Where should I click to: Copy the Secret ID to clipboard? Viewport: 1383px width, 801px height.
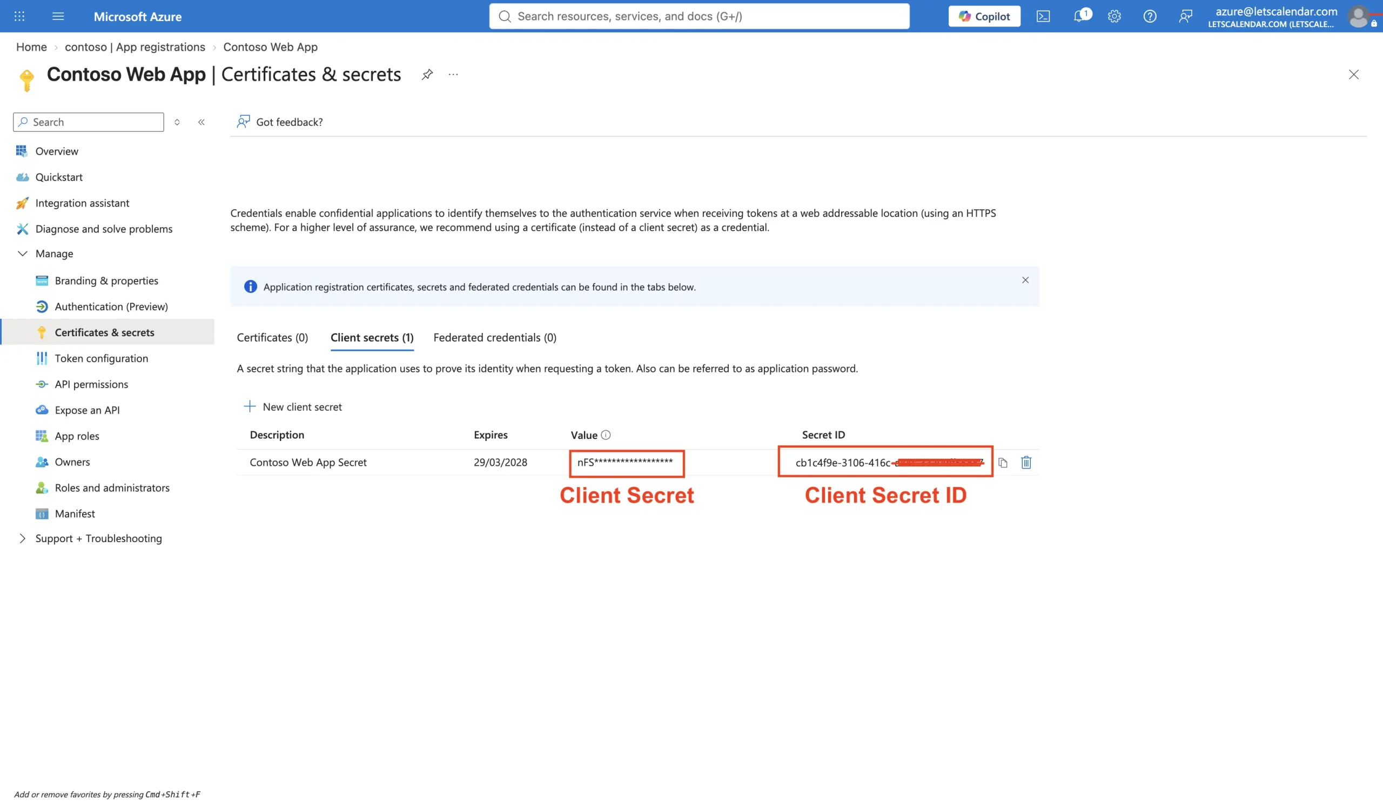click(1003, 462)
